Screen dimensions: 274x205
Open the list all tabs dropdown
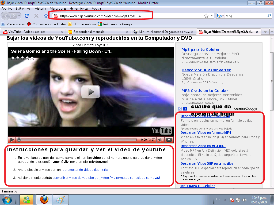coord(272,32)
